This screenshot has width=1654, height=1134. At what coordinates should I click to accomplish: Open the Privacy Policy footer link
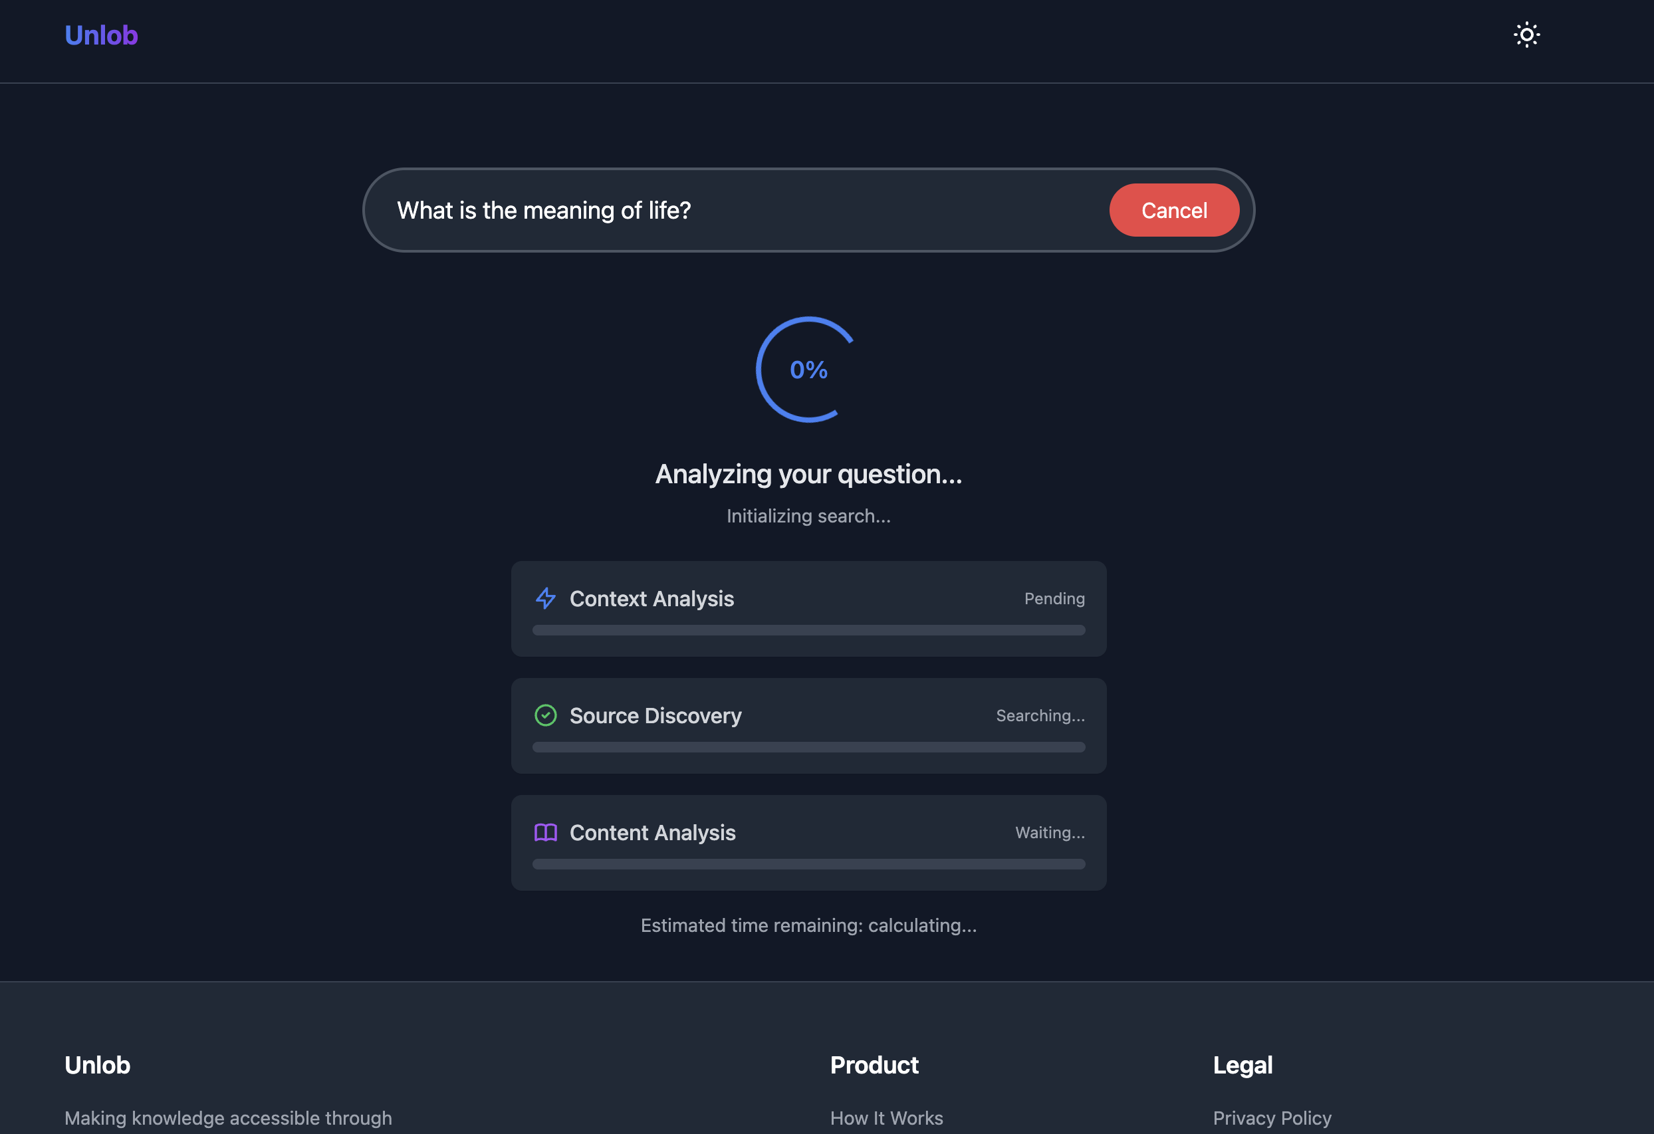coord(1272,1117)
